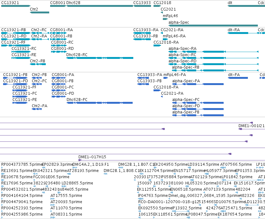Image resolution: width=265 pixels, height=219 pixels.
Task: Click the AT25471.5prime EST label
Action: tap(236, 208)
